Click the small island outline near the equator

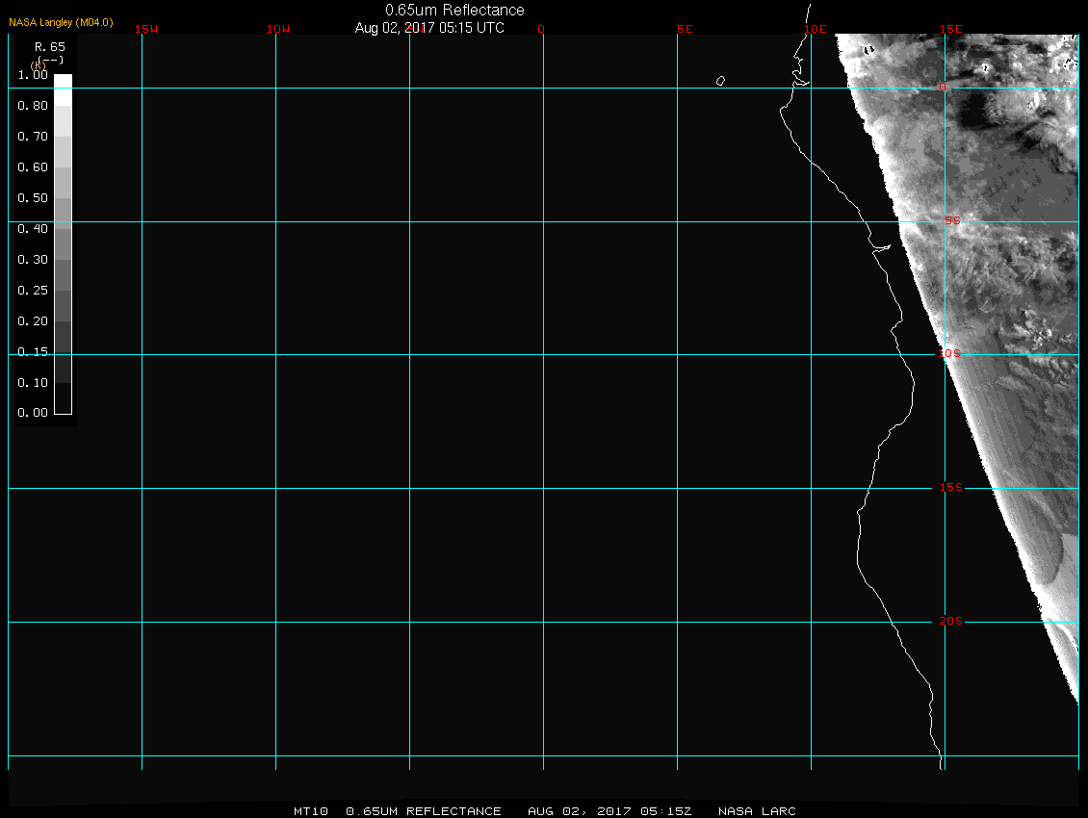720,81
